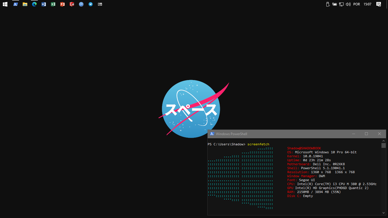
Task: Open Telegram from the taskbar
Action: [x=91, y=4]
